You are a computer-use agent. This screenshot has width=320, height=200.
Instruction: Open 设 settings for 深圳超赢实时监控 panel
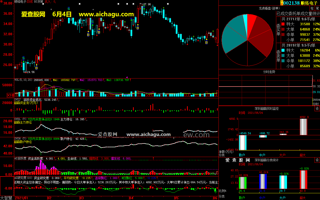(317, 108)
